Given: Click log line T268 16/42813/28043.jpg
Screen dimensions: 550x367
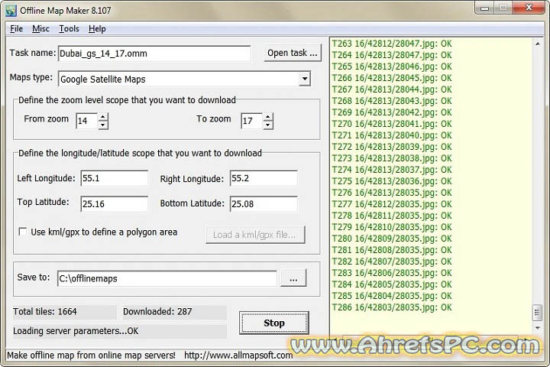Looking at the screenshot, I should tap(392, 101).
